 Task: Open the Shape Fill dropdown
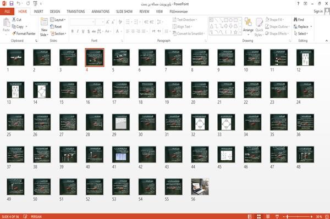pos(274,20)
